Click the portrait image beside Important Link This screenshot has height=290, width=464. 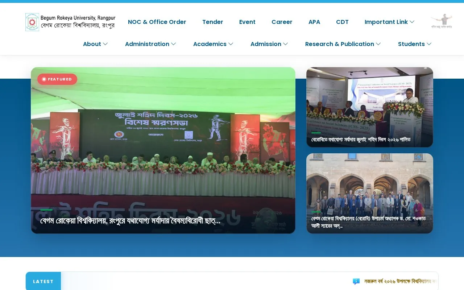(x=442, y=22)
